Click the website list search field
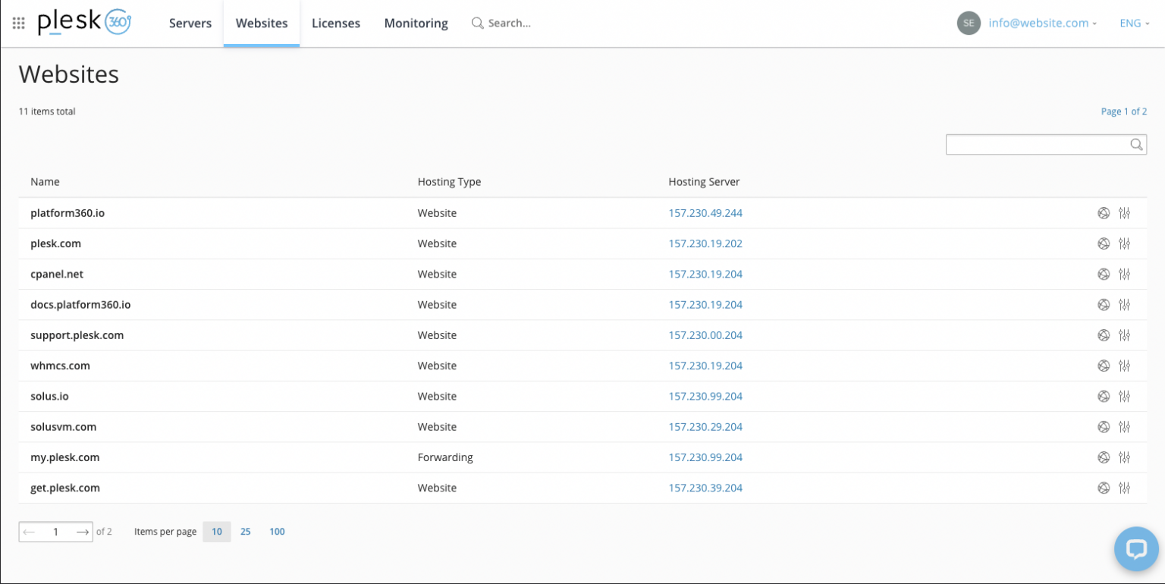 1045,144
